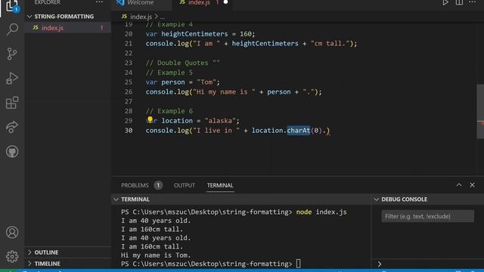Open the Search view

tap(12, 29)
